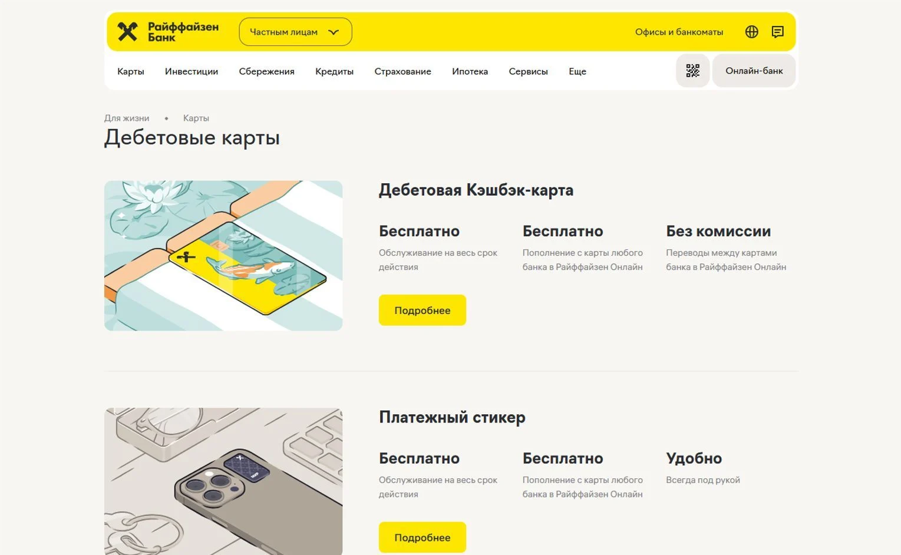Expand the Еще menu
The height and width of the screenshot is (555, 901).
pos(577,71)
